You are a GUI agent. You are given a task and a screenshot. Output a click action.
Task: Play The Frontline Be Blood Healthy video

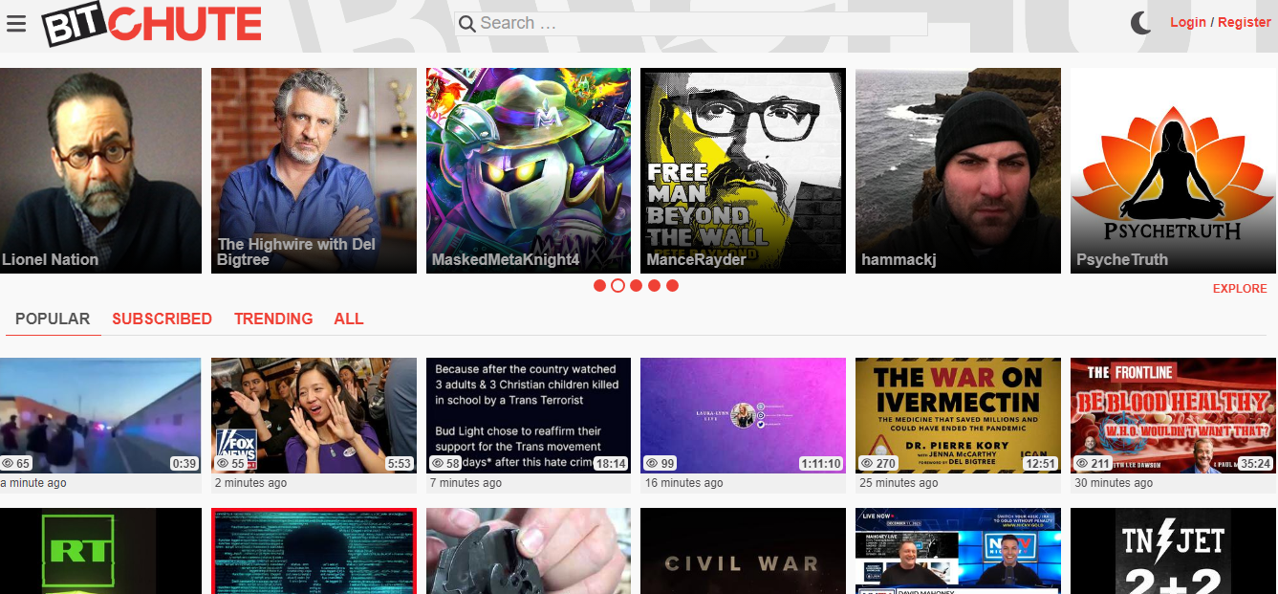pos(1173,415)
